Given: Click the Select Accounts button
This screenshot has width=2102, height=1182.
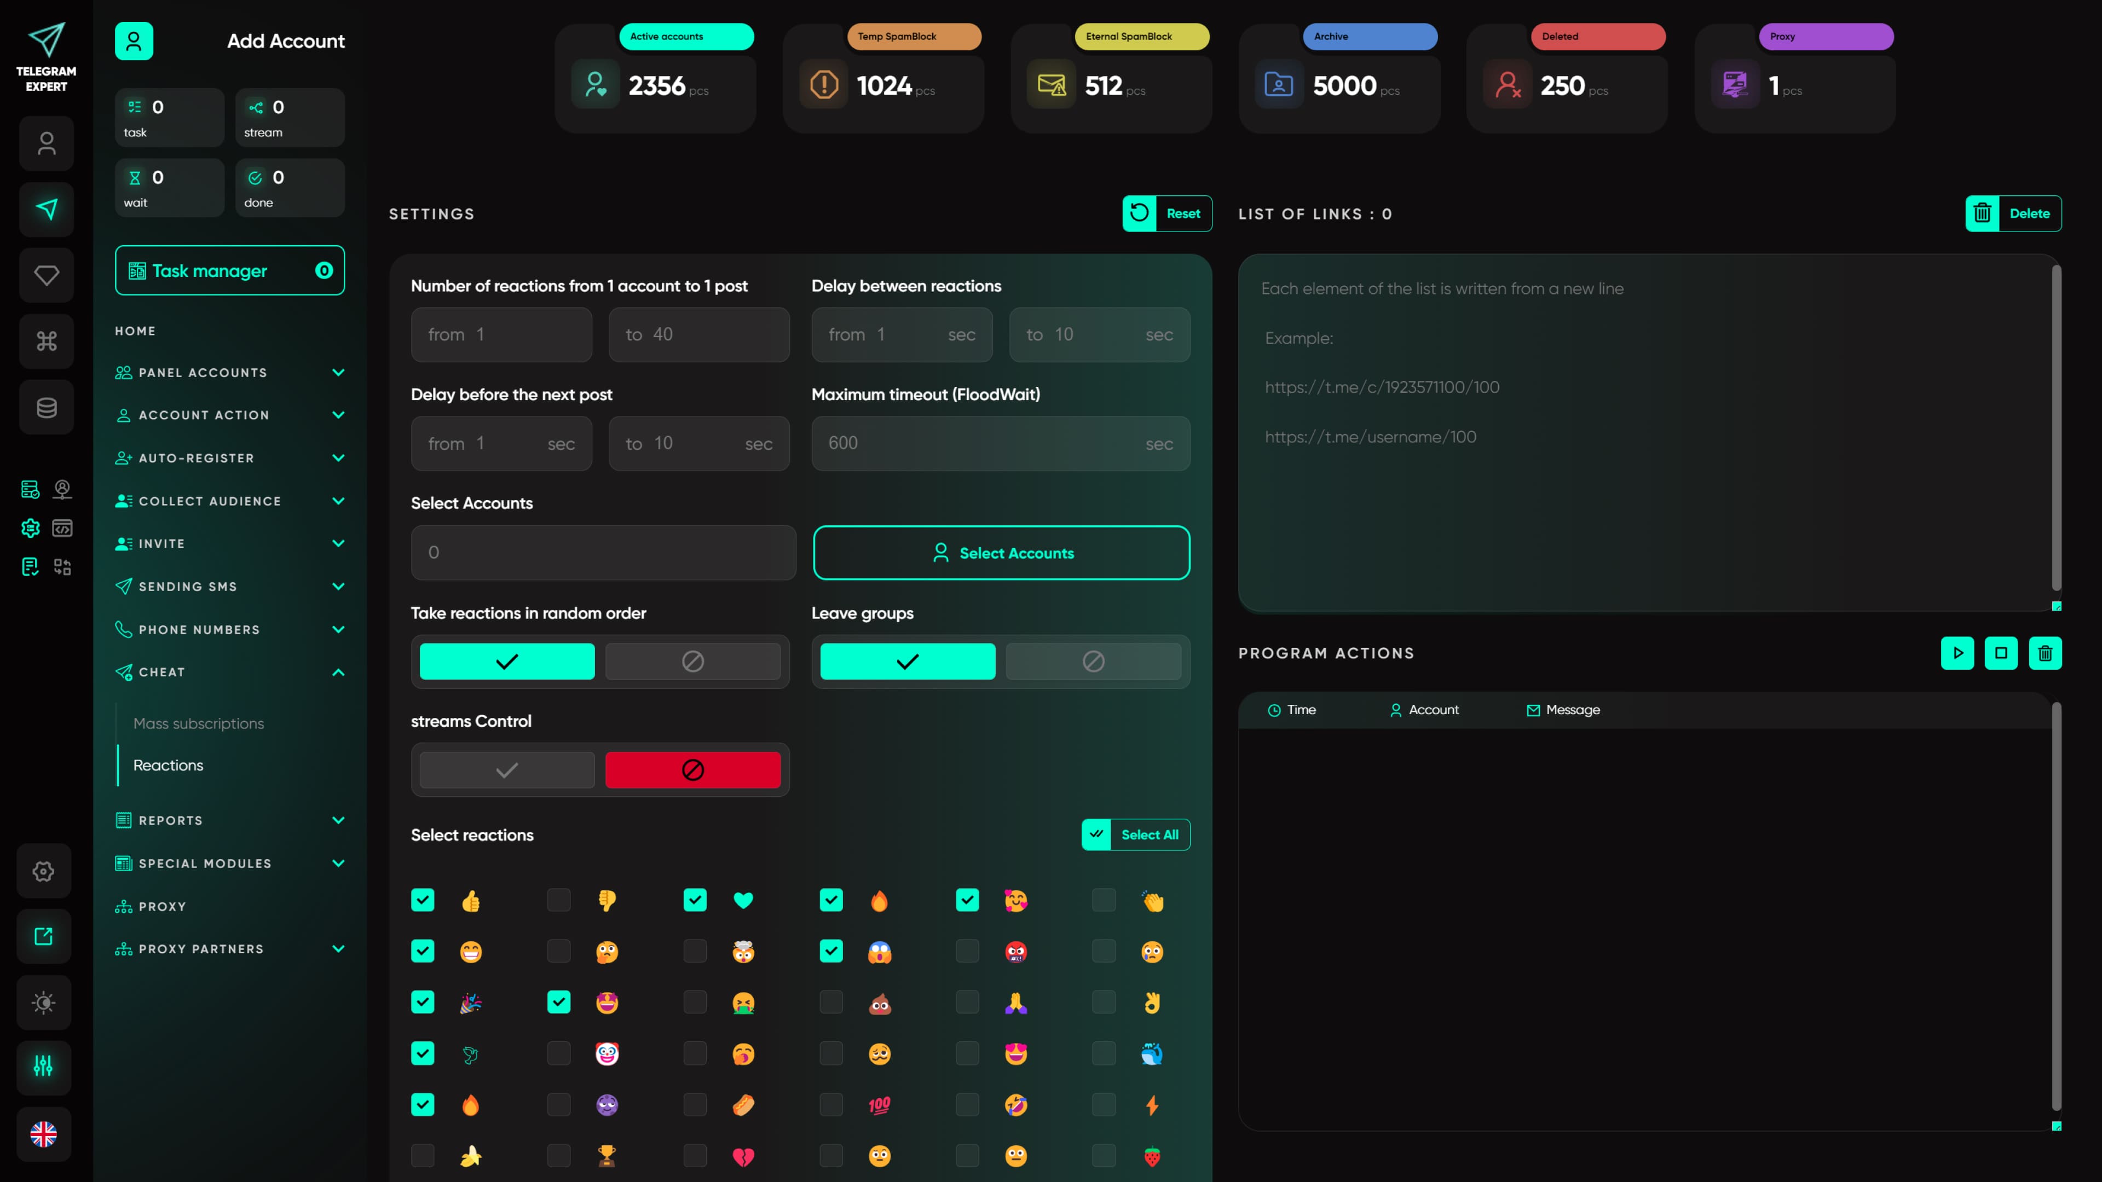Looking at the screenshot, I should pos(1001,553).
